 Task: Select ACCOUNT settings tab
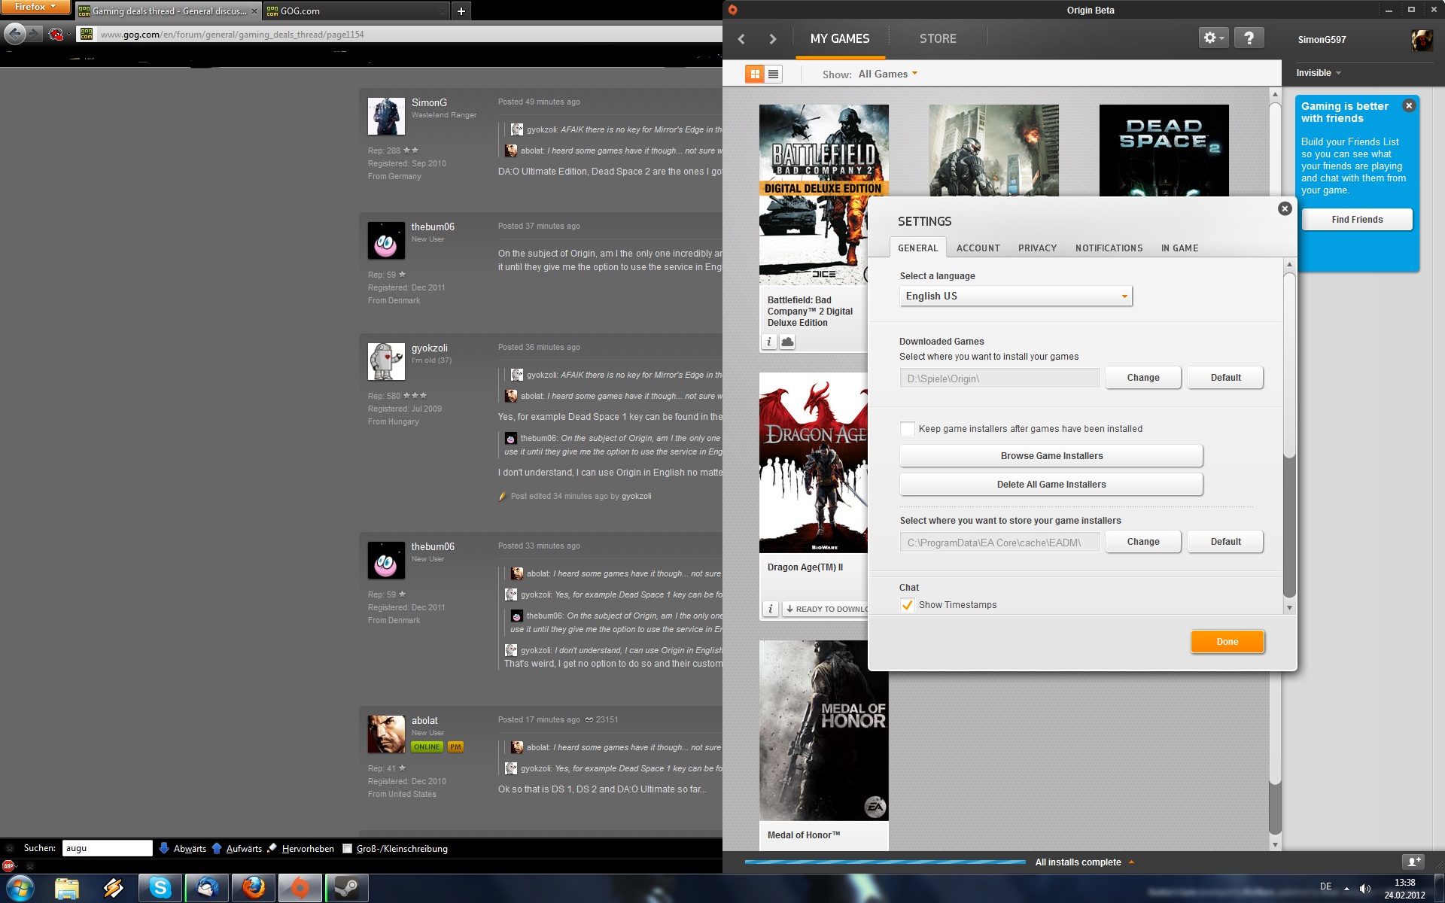pos(978,248)
